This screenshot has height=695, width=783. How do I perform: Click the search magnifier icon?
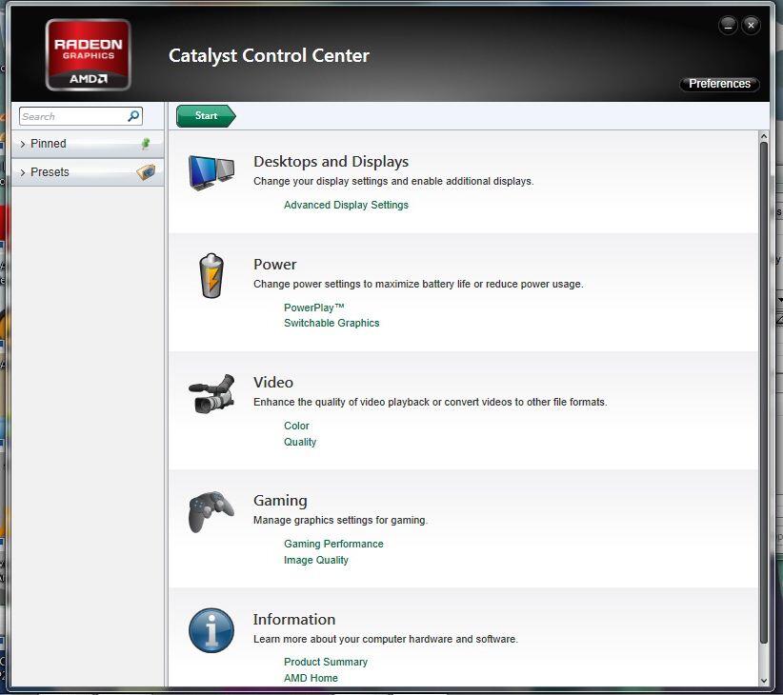click(x=133, y=116)
